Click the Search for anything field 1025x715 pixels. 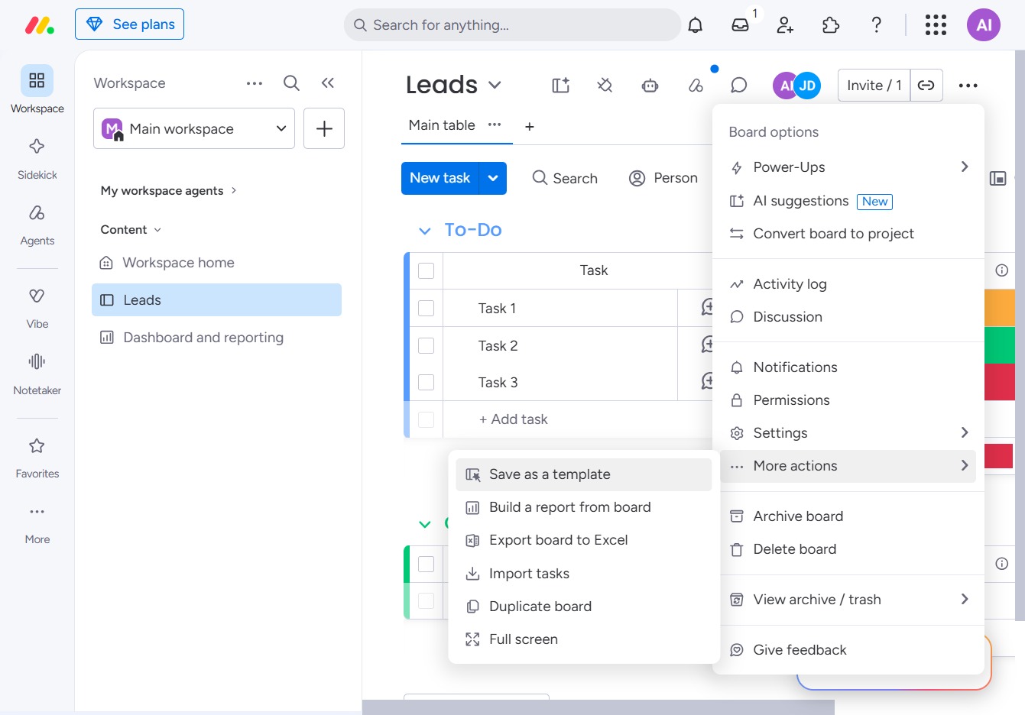coord(512,25)
